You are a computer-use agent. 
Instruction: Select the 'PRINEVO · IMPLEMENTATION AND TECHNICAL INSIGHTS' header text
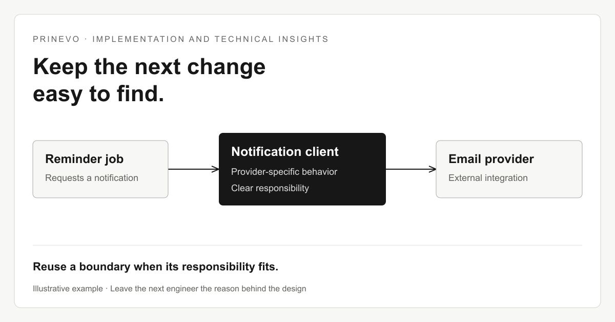click(181, 39)
